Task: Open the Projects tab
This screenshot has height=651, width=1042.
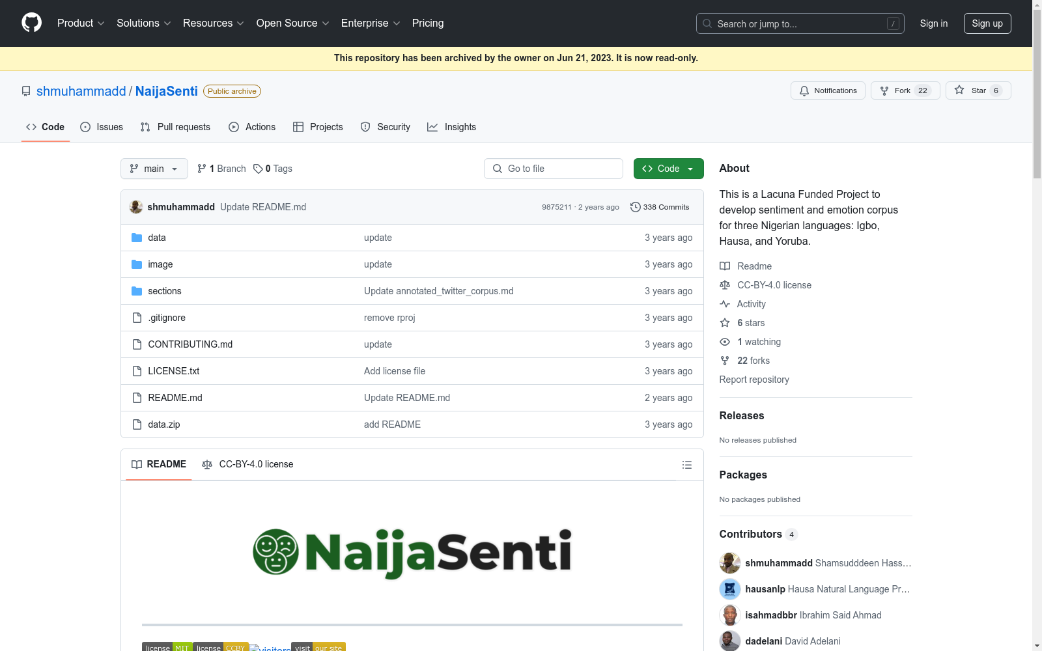Action: point(318,127)
